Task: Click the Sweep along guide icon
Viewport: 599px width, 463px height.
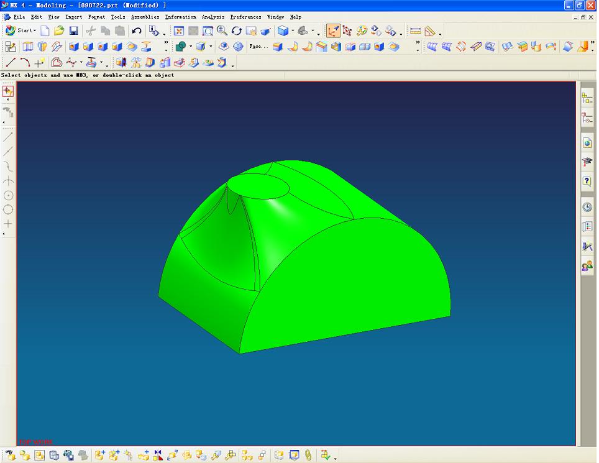Action: (57, 47)
